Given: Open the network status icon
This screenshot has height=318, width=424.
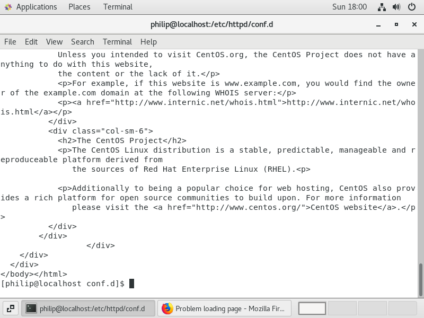Looking at the screenshot, I should click(x=382, y=7).
